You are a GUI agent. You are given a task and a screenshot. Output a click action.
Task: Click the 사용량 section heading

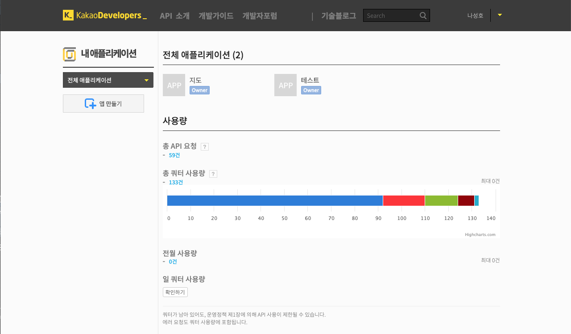(x=175, y=121)
